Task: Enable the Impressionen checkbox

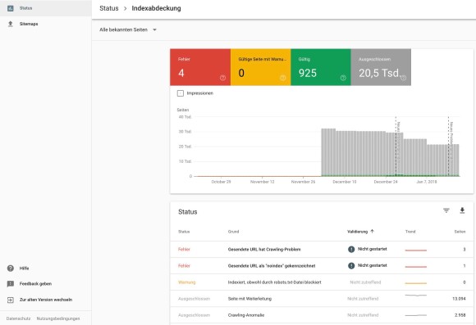Action: pyautogui.click(x=181, y=93)
